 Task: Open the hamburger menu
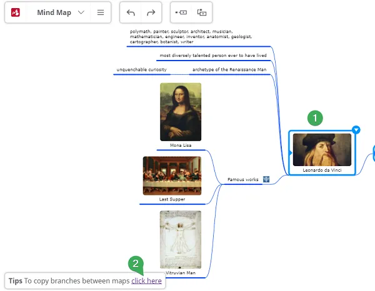(101, 12)
